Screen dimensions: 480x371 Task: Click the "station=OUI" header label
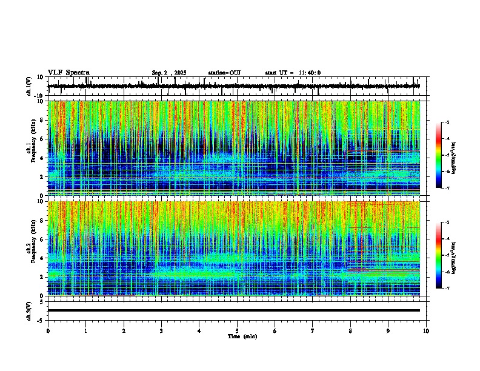click(224, 73)
